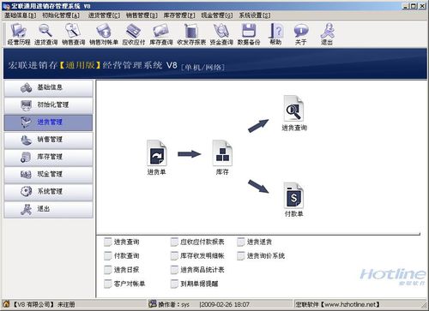Launch 数据备份 floppy disk icon
Viewport: 429px width, 311px height.
click(x=249, y=34)
